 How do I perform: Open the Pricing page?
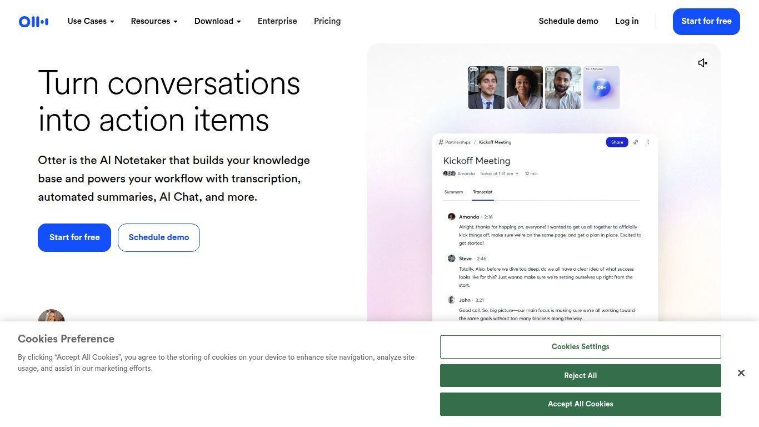327,21
